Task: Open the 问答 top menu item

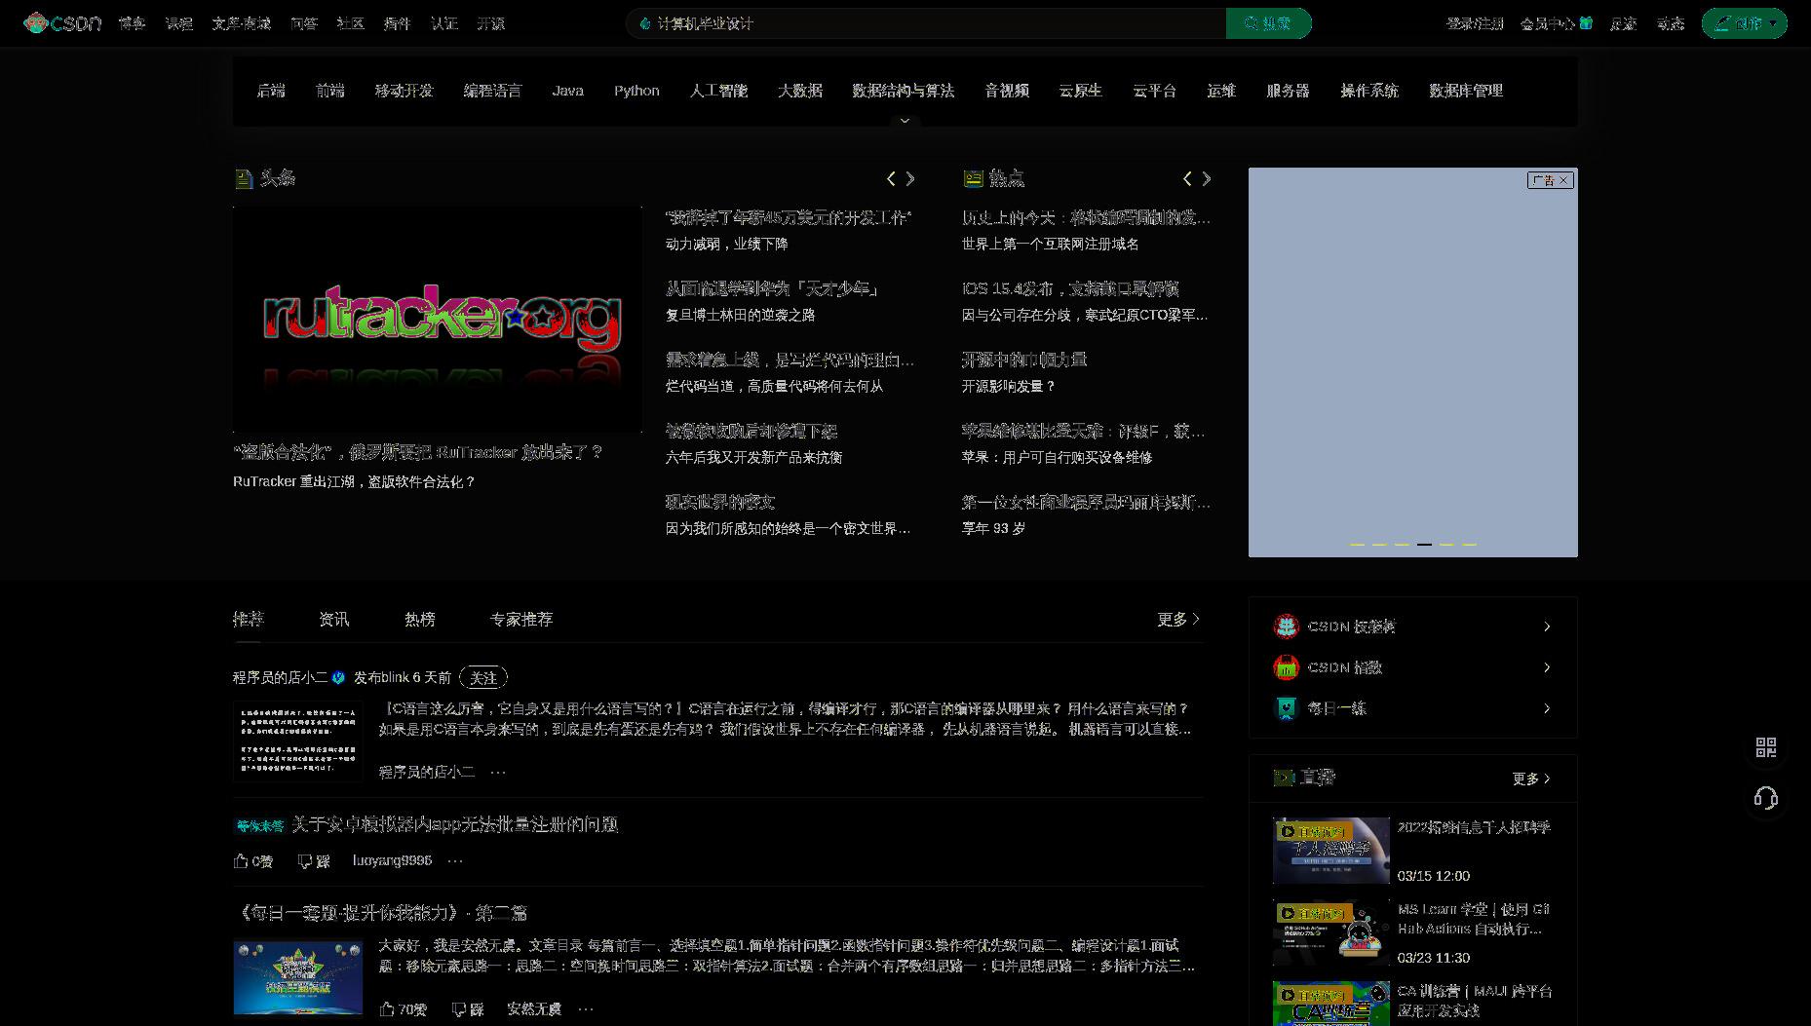Action: click(304, 23)
